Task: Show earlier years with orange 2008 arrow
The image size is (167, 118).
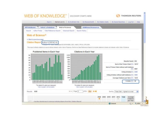Action: (99, 99)
